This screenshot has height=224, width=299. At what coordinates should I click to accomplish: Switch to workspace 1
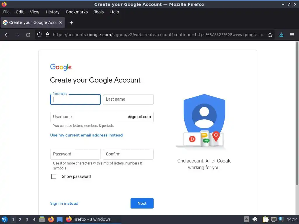tap(13, 220)
